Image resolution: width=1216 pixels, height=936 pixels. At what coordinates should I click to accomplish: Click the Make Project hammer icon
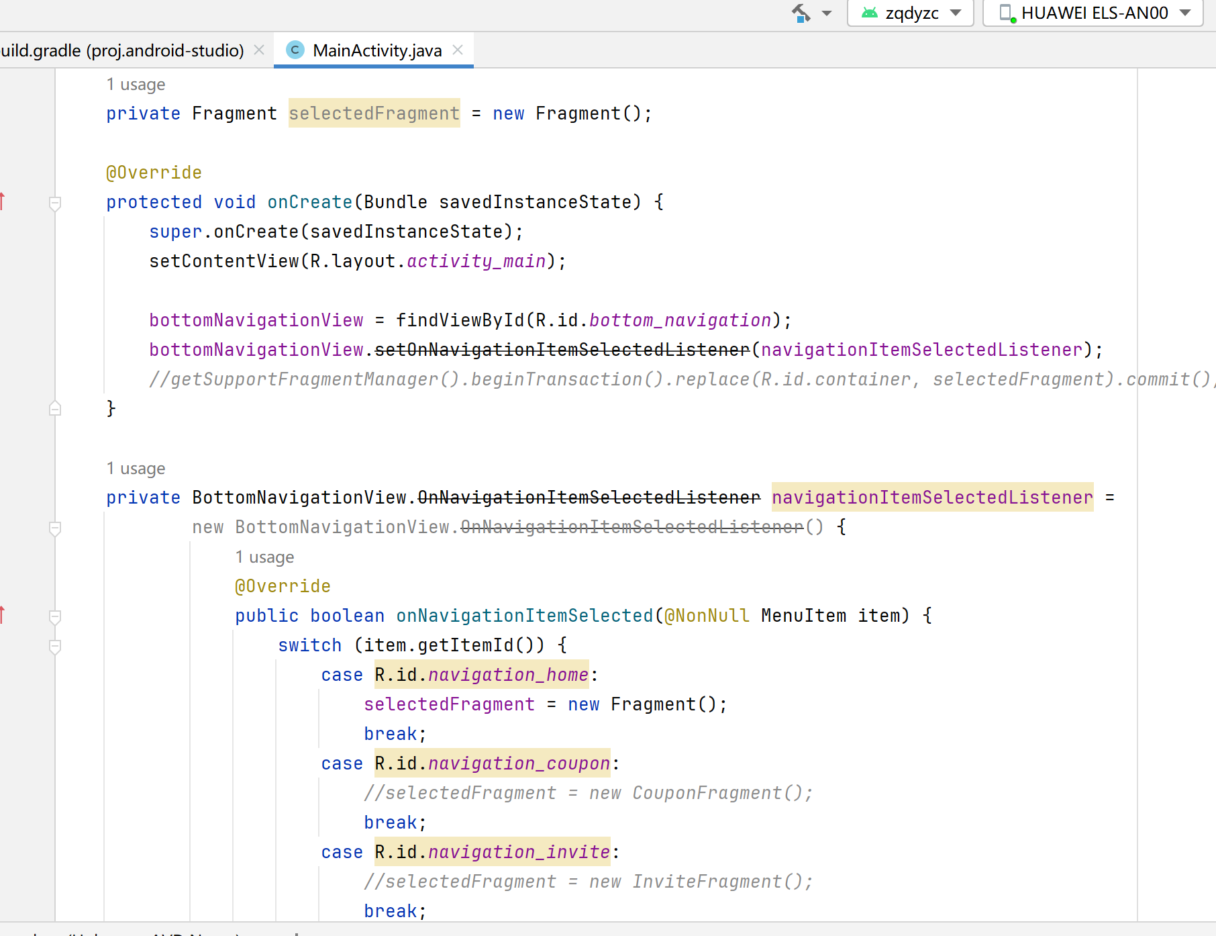(801, 13)
